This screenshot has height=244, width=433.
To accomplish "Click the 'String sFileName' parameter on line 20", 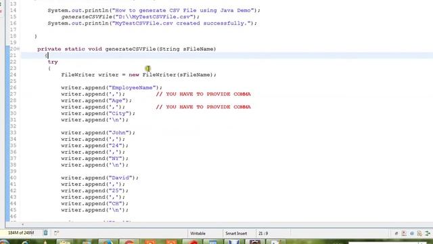I will [186, 49].
